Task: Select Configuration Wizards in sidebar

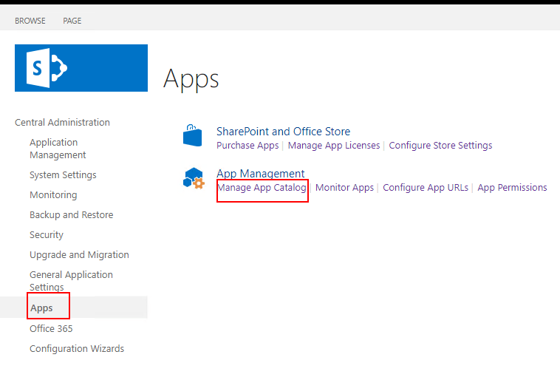Action: 77,349
